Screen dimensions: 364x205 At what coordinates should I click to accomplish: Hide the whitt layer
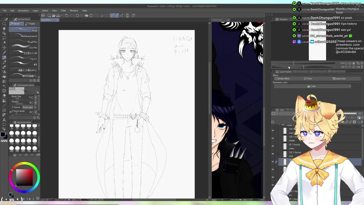(273, 154)
